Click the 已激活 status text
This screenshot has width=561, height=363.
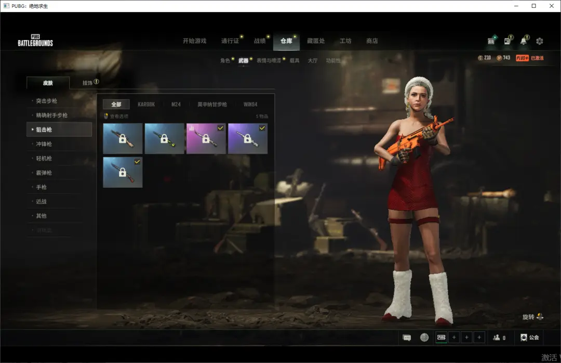point(537,58)
